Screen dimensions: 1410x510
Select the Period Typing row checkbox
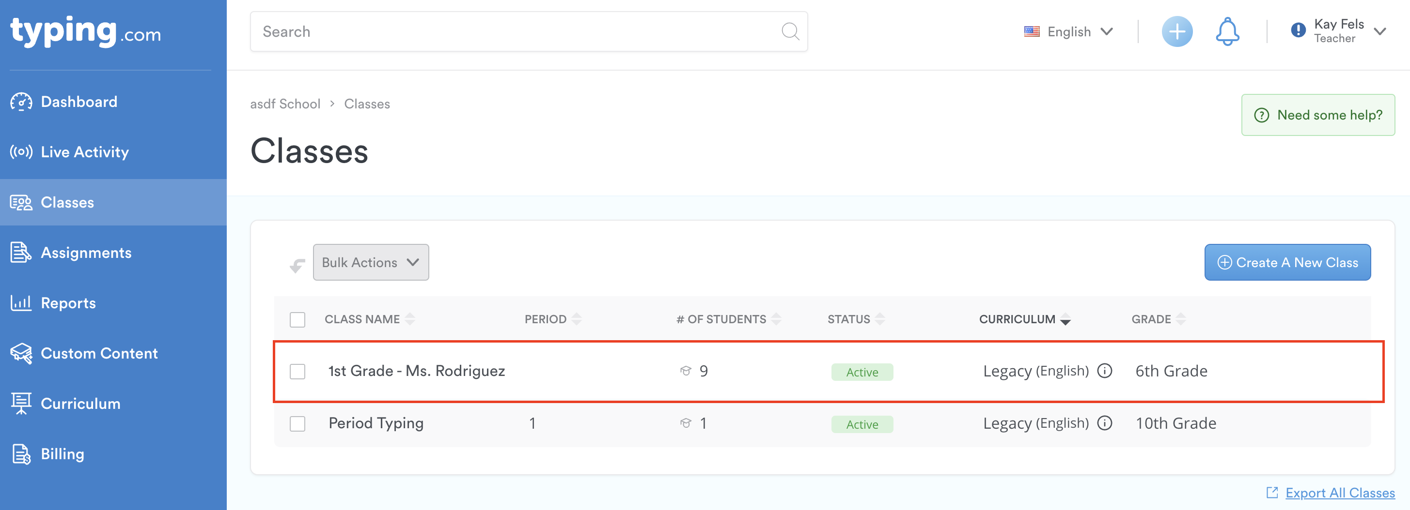[297, 424]
